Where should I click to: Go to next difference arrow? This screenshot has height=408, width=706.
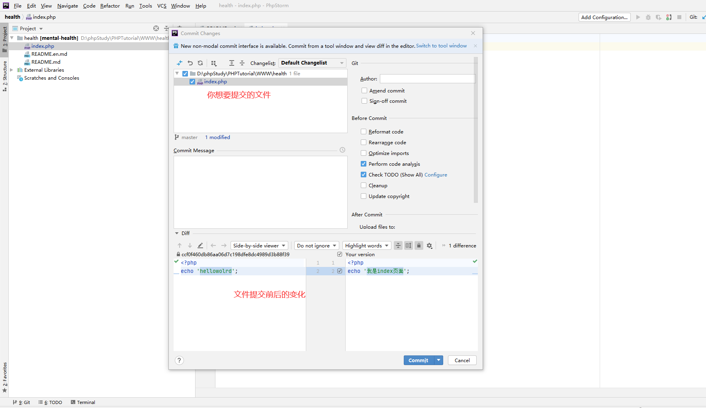(x=190, y=245)
